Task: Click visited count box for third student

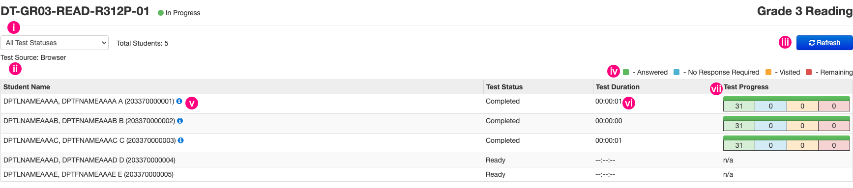Action: (x=802, y=145)
